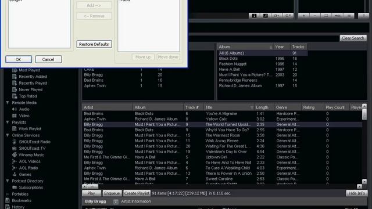Screen dimensions: 372x209
Task: Click the Play button below tracklist
Action: pyautogui.click(x=91, y=193)
